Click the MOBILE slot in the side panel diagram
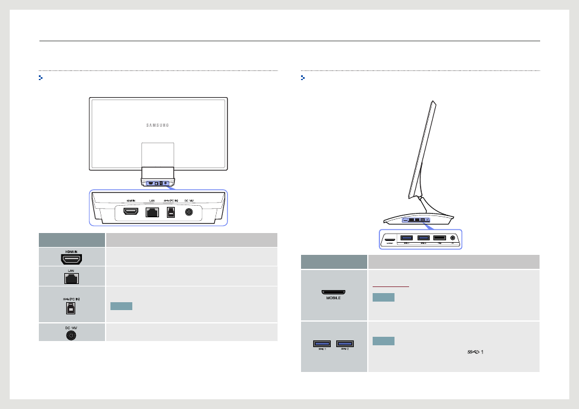This screenshot has width=579, height=409. pos(390,239)
